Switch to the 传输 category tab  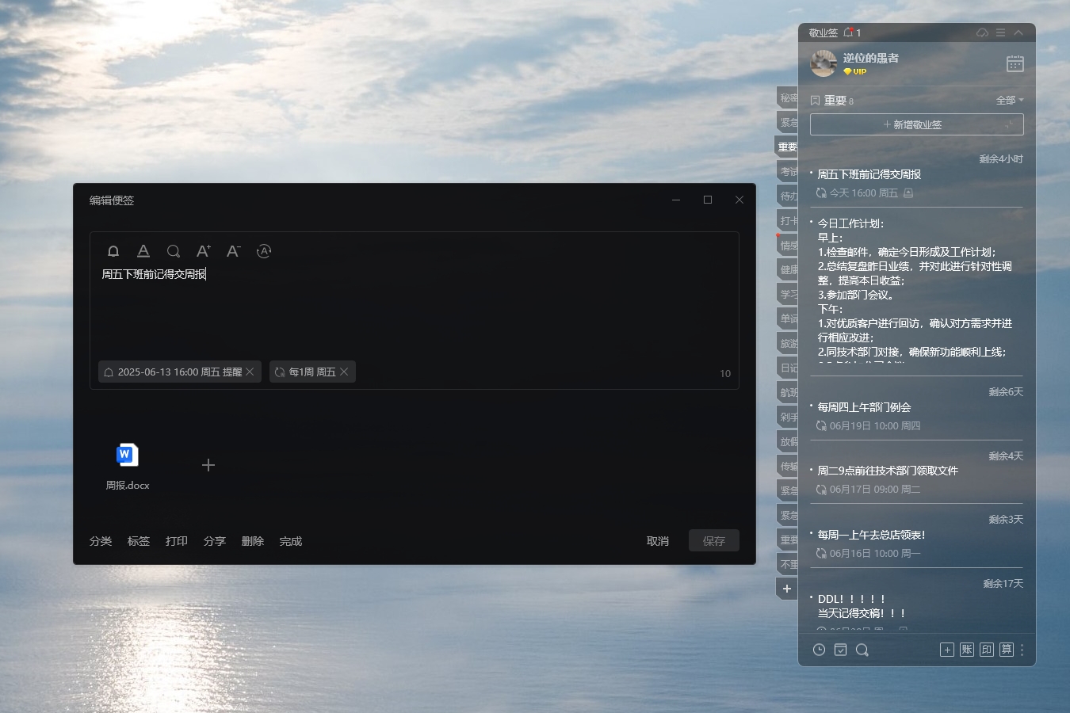click(x=787, y=466)
